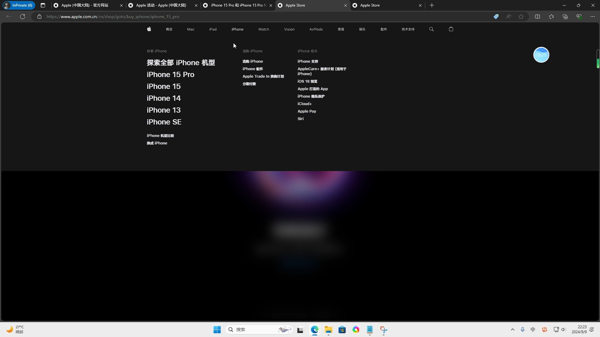Open the notepad app on taskbar
The height and width of the screenshot is (337, 600).
point(370,330)
